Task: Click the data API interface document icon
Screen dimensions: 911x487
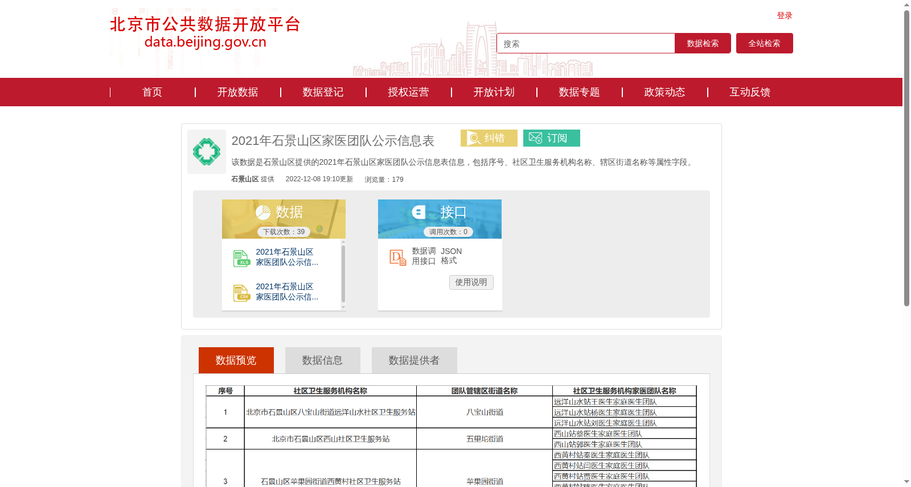Action: click(x=397, y=257)
